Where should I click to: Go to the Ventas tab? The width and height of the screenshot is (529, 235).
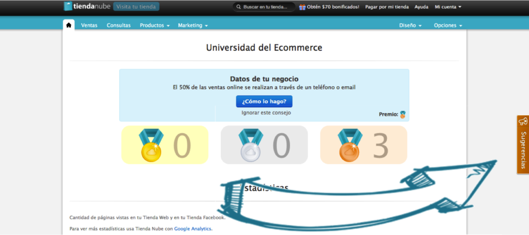tap(89, 25)
